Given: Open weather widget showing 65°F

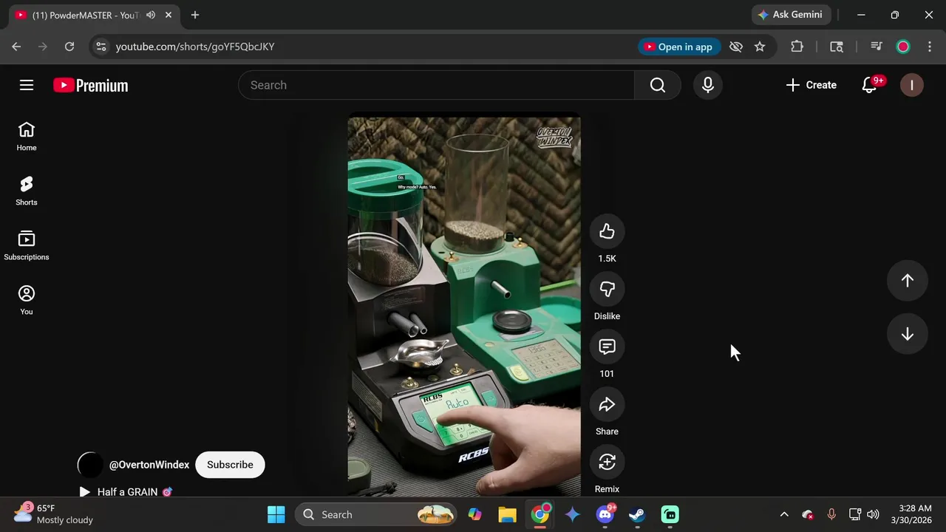Looking at the screenshot, I should 55,514.
